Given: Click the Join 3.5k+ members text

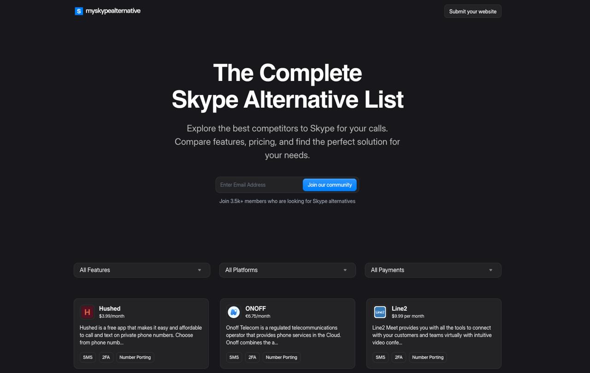Looking at the screenshot, I should pos(287,201).
